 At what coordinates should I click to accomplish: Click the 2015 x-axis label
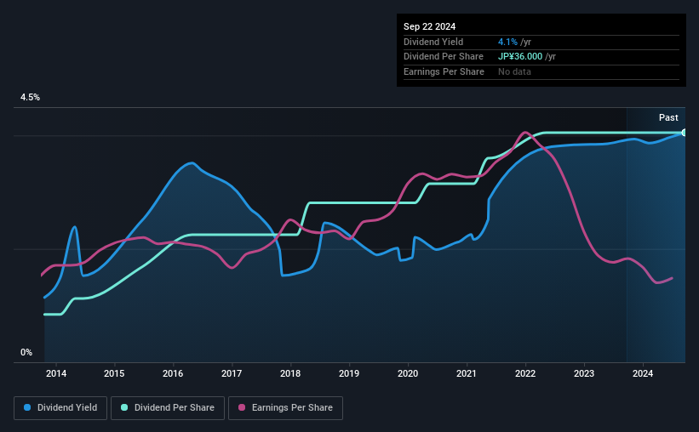tap(114, 373)
